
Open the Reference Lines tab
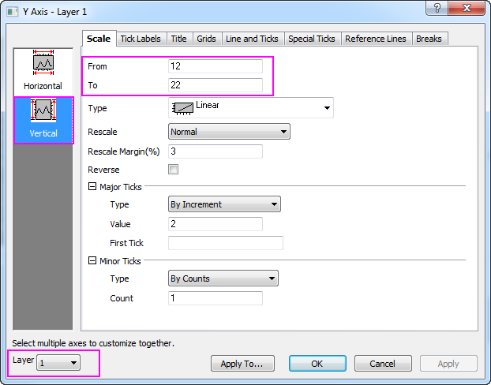pos(374,39)
